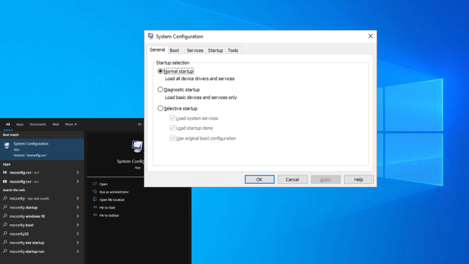Click the greyed Apply button
This screenshot has width=469, height=264.
(x=326, y=179)
